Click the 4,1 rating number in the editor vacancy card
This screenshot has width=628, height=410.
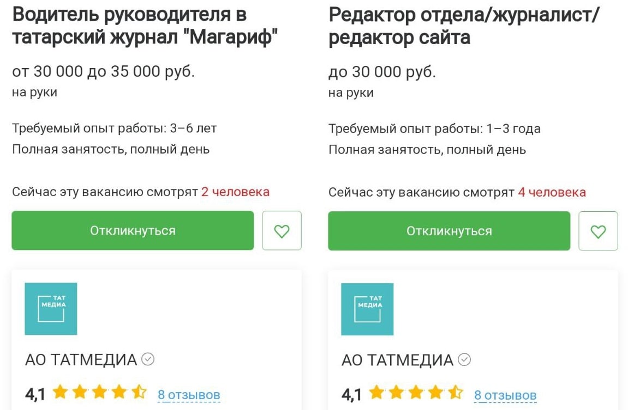(x=351, y=394)
